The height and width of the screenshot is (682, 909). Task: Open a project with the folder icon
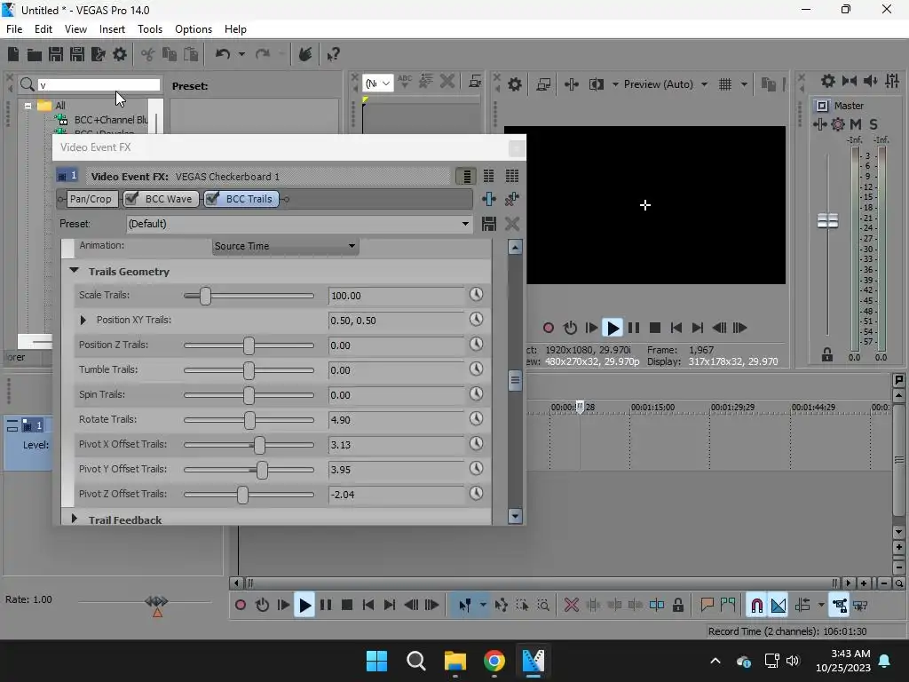[x=35, y=55]
